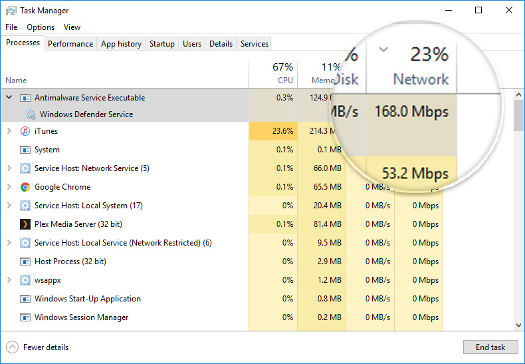Switch to the App history tab

coord(121,44)
